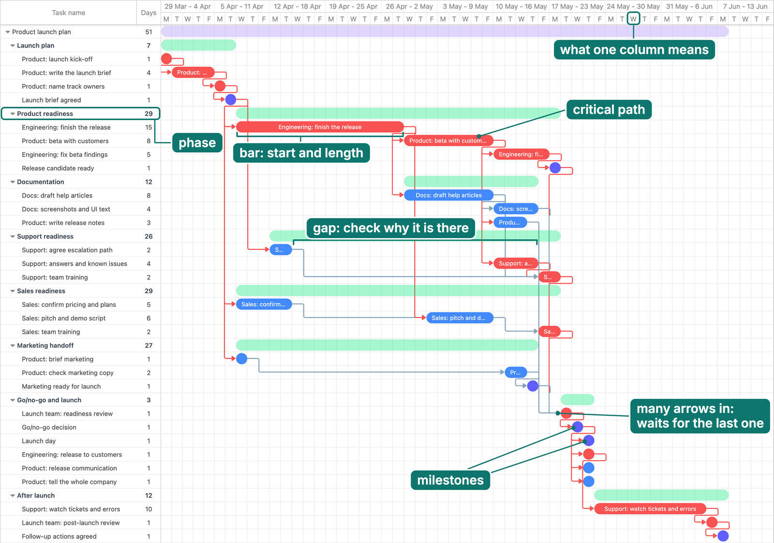Screen dimensions: 774x543
Task: Collapse the Documentation phase
Action: pyautogui.click(x=13, y=182)
